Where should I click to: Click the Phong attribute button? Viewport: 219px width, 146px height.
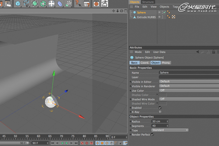pyautogui.click(x=166, y=63)
